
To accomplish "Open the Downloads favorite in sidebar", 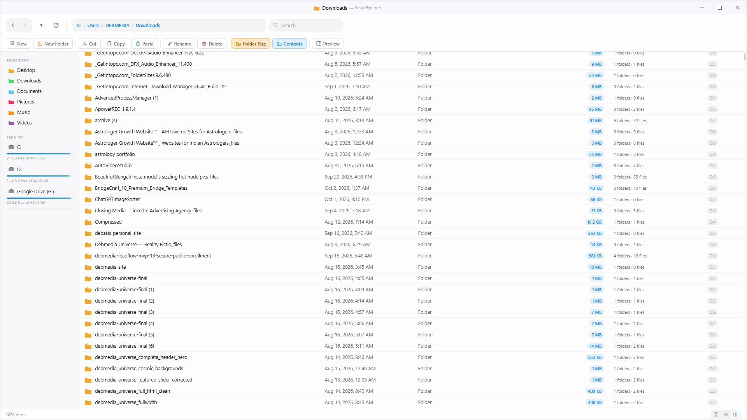I will (x=40, y=81).
